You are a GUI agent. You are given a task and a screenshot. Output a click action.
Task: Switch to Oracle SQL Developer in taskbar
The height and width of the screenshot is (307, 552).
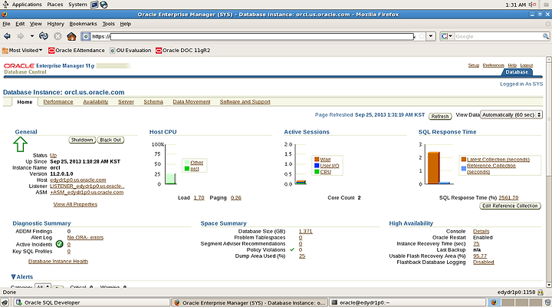[x=92, y=302]
